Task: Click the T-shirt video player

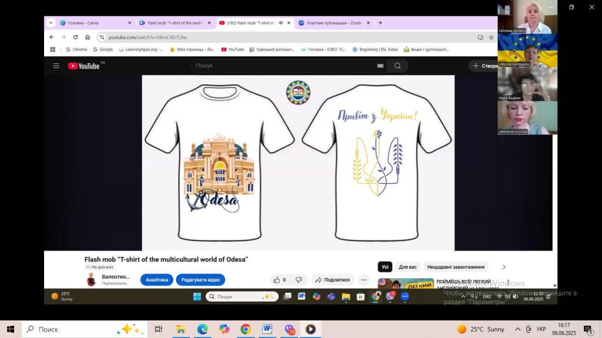Action: [x=298, y=163]
